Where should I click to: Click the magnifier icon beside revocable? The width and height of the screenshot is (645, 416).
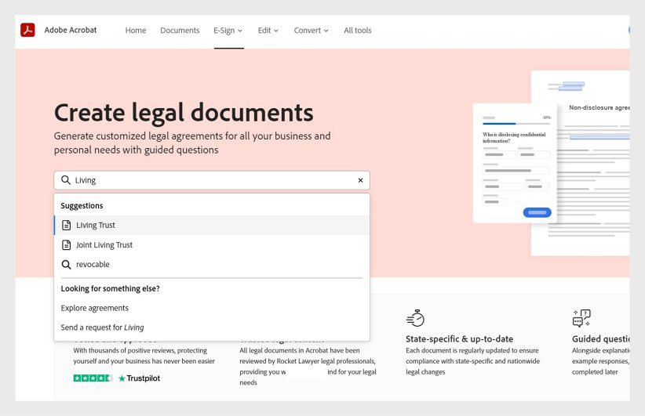click(66, 265)
